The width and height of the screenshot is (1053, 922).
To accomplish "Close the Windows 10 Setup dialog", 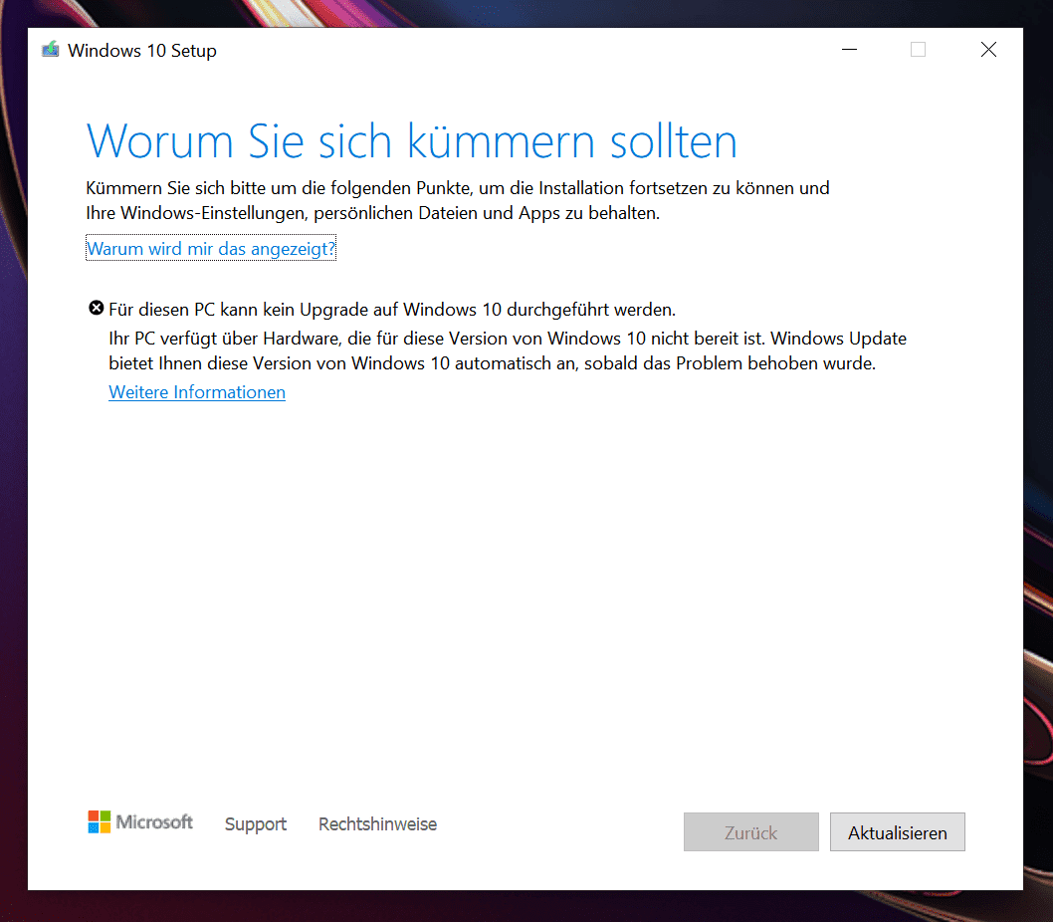I will tap(987, 50).
